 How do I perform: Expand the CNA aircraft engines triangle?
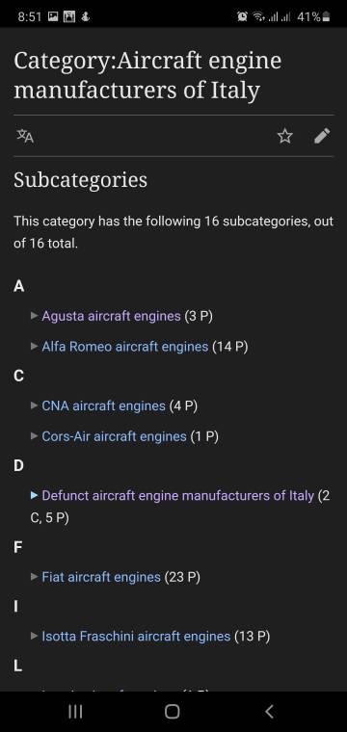coord(34,405)
